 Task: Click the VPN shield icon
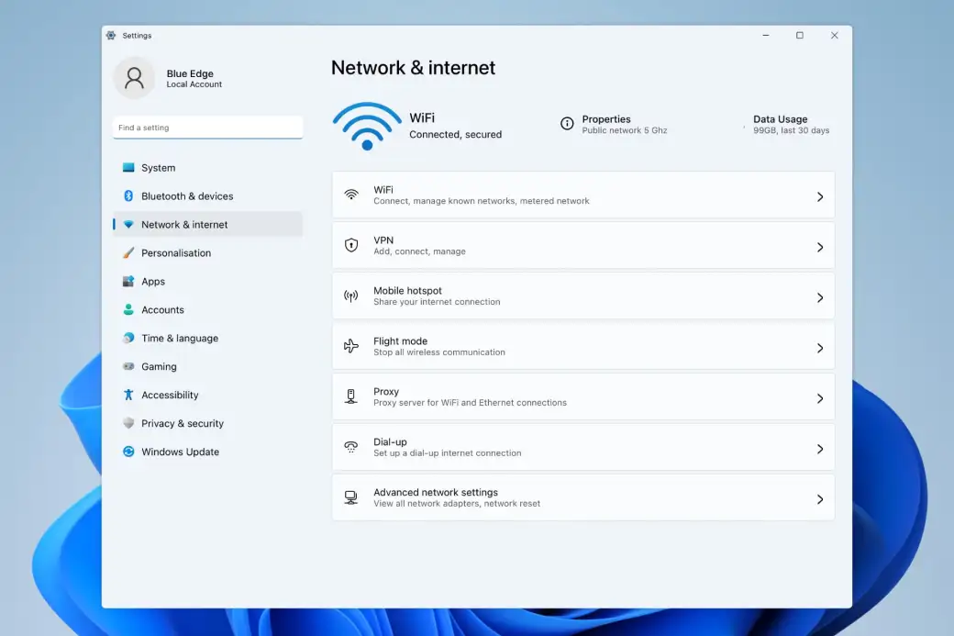point(351,245)
